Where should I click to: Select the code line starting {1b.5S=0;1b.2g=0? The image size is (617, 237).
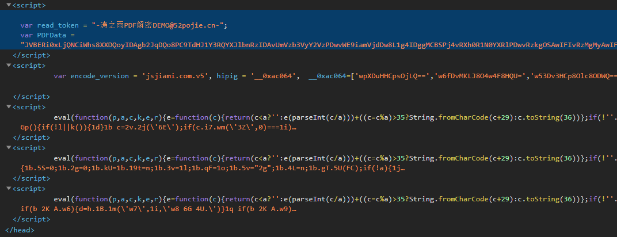[x=212, y=168]
